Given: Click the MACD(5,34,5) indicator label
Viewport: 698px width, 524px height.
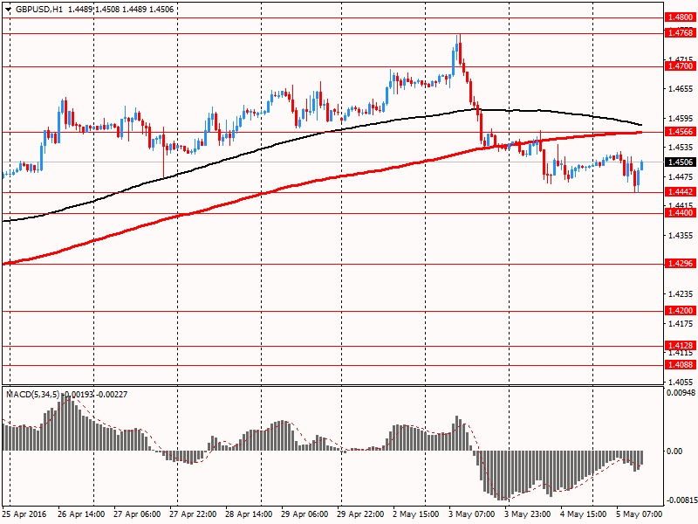Looking at the screenshot, I should (32, 395).
